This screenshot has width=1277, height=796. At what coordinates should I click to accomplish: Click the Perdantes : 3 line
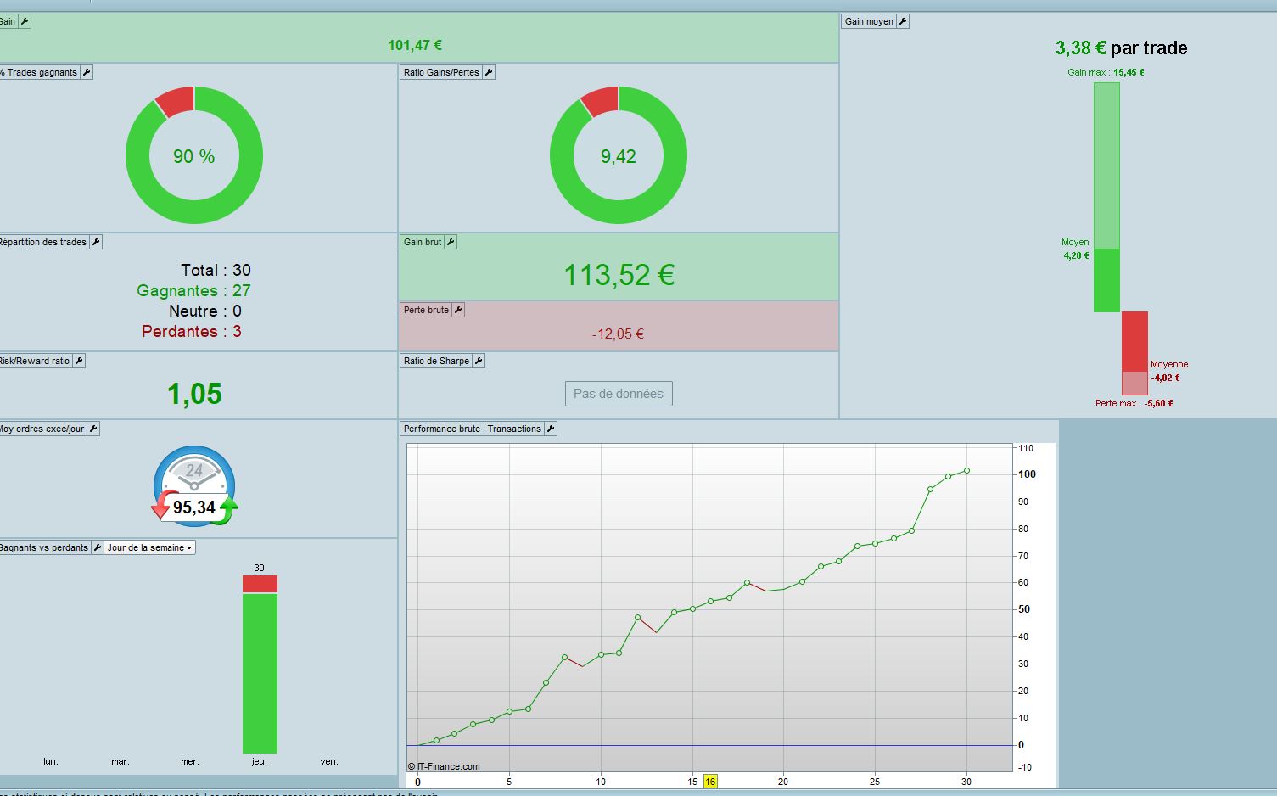click(192, 331)
